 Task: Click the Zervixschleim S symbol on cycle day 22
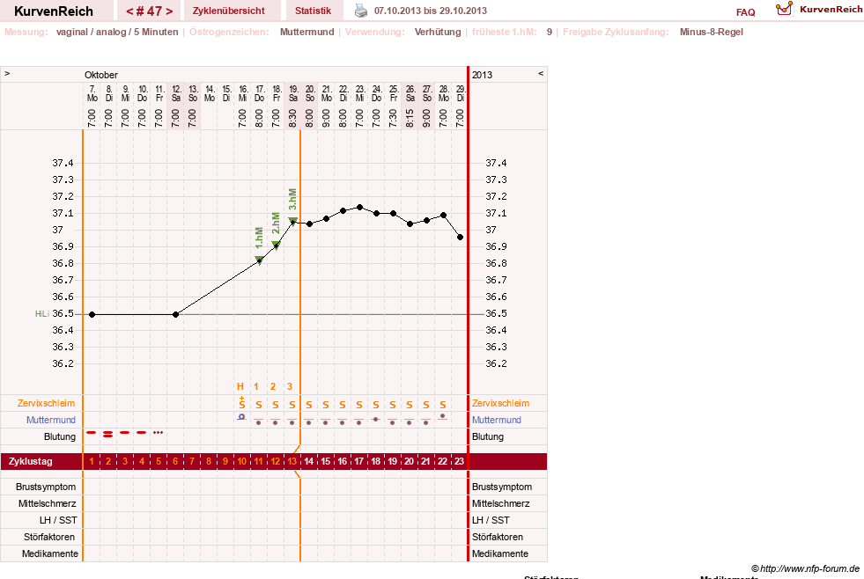(x=442, y=405)
